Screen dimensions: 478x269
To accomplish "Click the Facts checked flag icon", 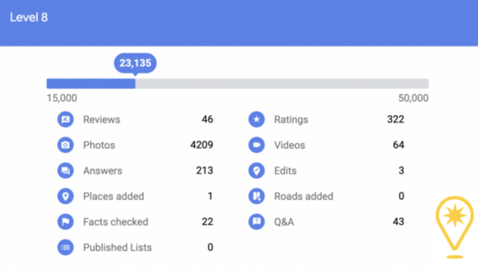I will click(66, 221).
